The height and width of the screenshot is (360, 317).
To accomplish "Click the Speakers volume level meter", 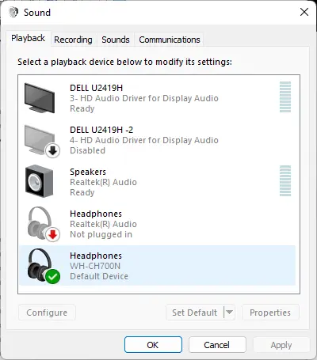I will [x=285, y=180].
